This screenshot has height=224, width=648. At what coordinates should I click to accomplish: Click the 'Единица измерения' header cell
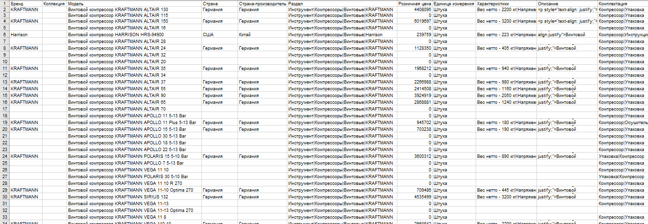tap(454, 3)
